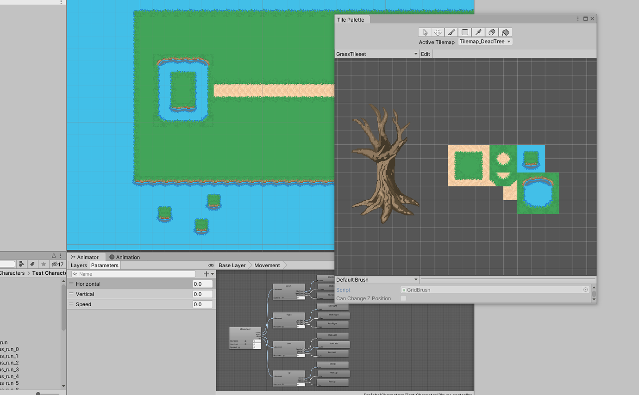The image size is (639, 395).
Task: Activate the Box Fill tool
Action: point(464,32)
